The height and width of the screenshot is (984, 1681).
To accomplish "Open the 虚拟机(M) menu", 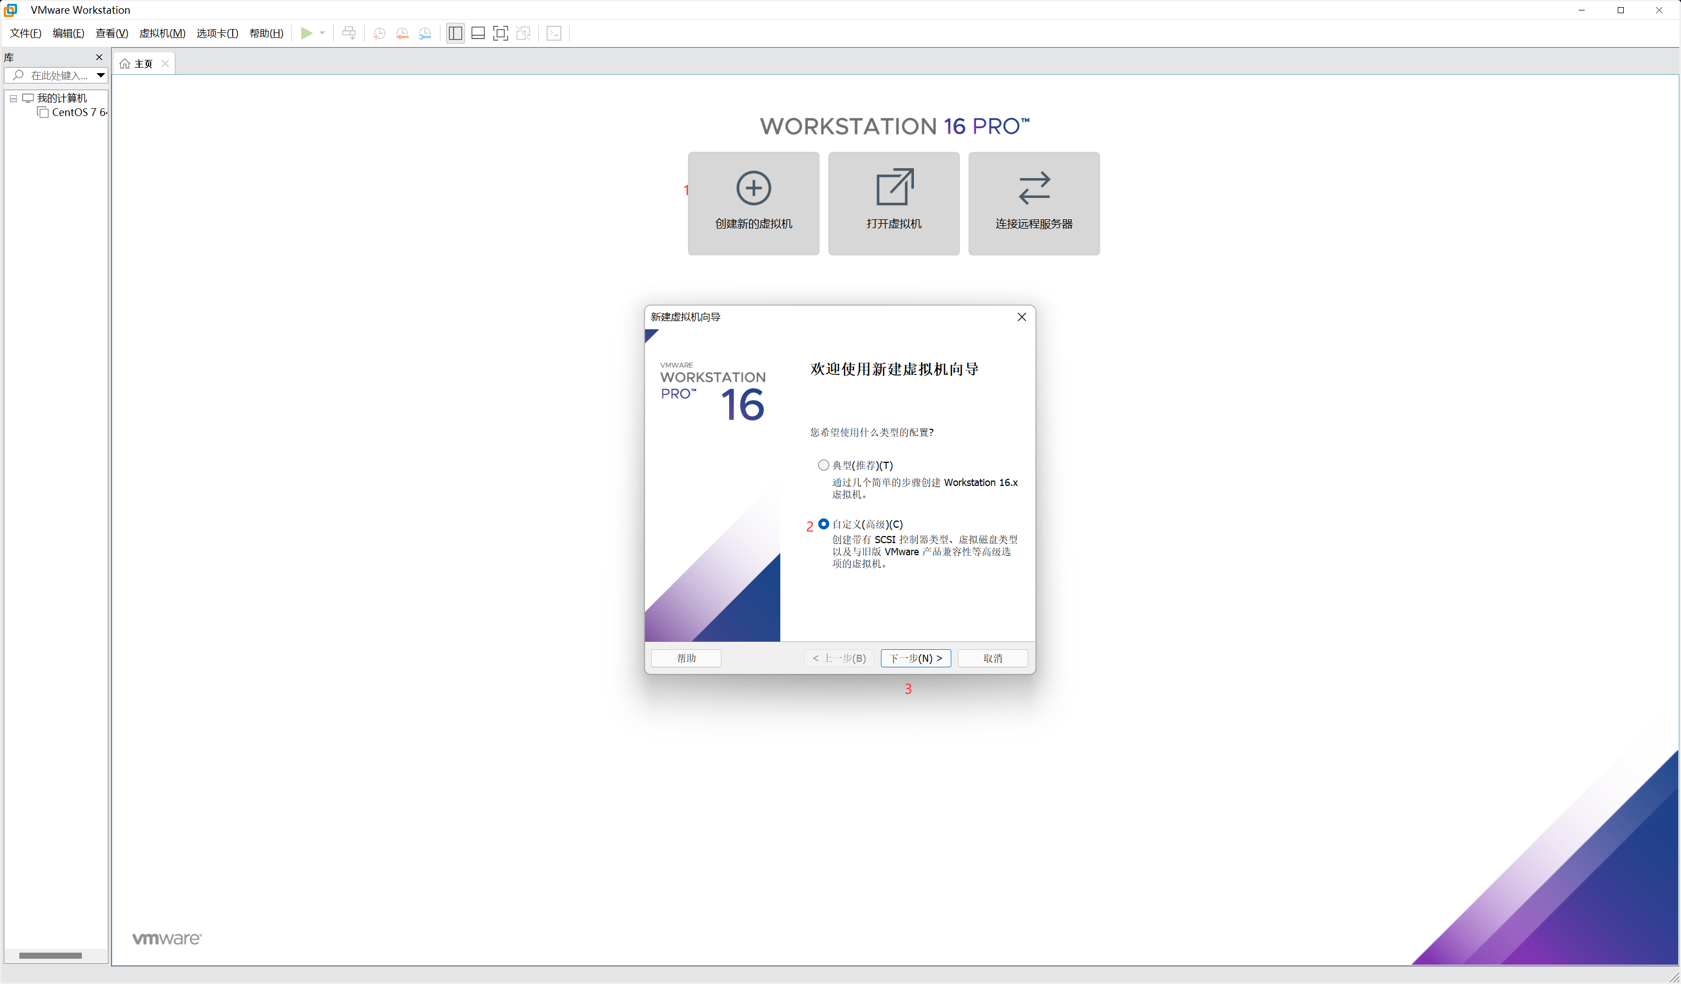I will pos(162,34).
